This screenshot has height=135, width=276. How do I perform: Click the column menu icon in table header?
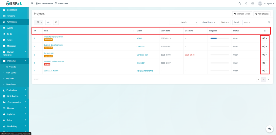point(264,31)
